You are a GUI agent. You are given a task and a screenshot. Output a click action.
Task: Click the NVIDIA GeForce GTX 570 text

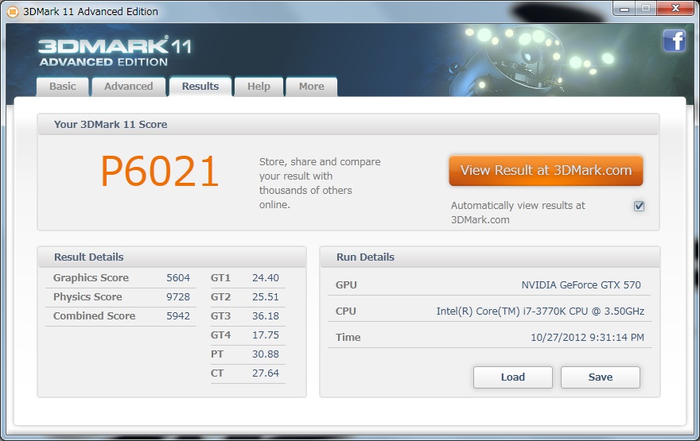[581, 285]
